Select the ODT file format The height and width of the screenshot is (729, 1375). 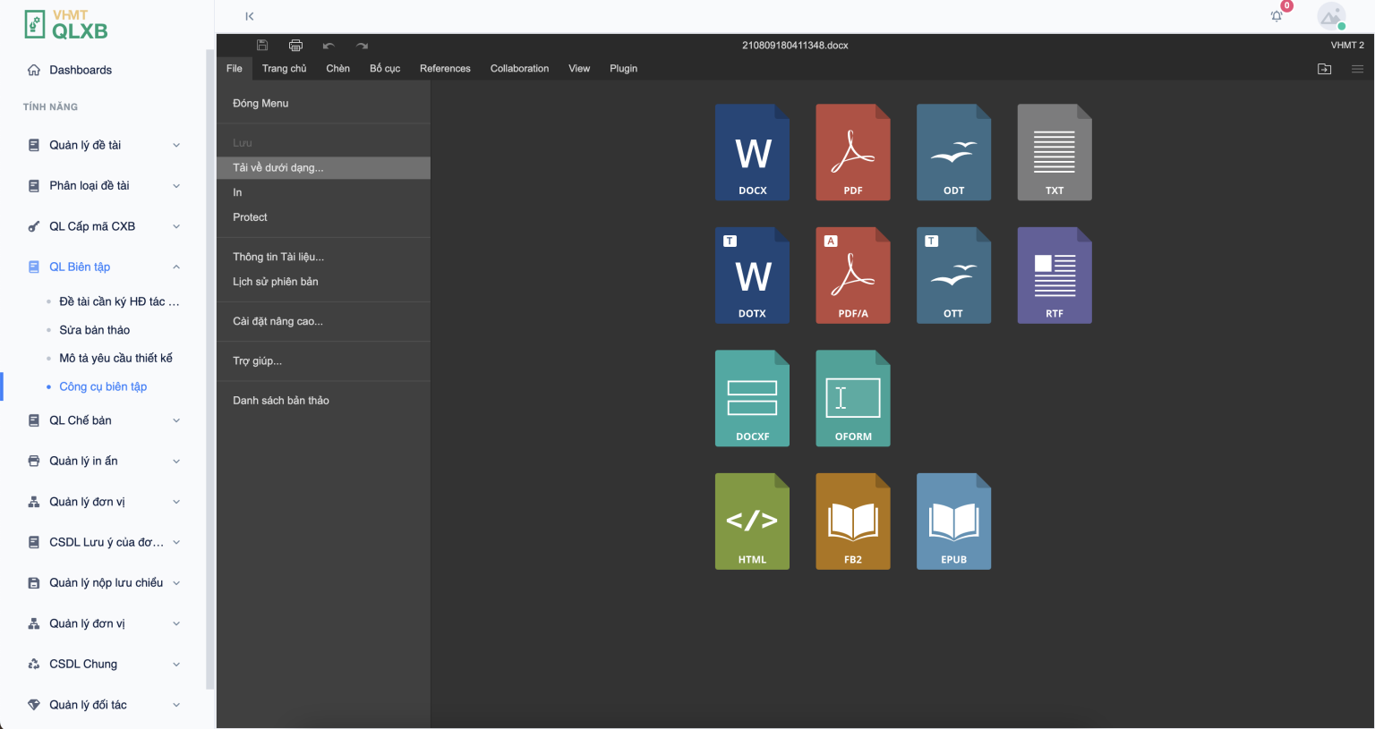tap(953, 152)
